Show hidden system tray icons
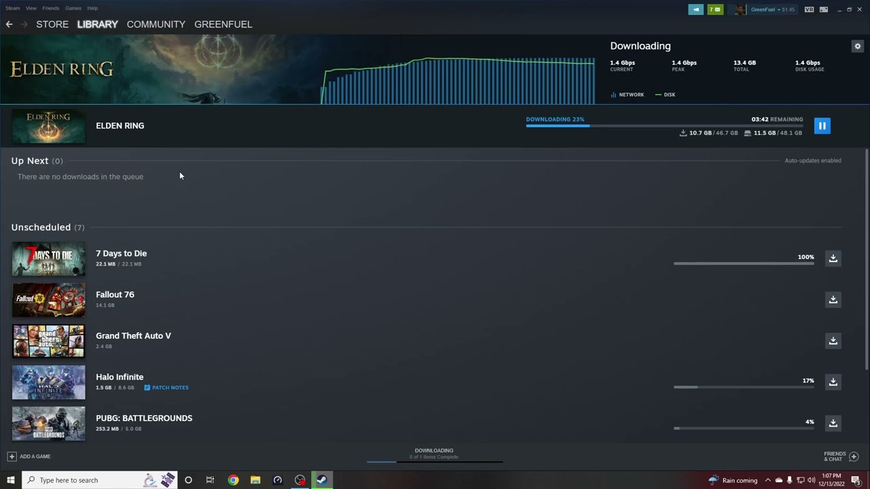Screen dimensions: 870x489 (x=767, y=480)
